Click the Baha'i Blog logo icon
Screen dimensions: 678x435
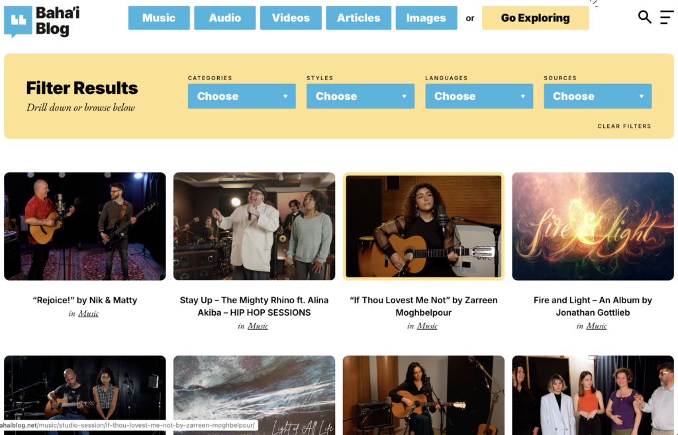click(x=18, y=21)
